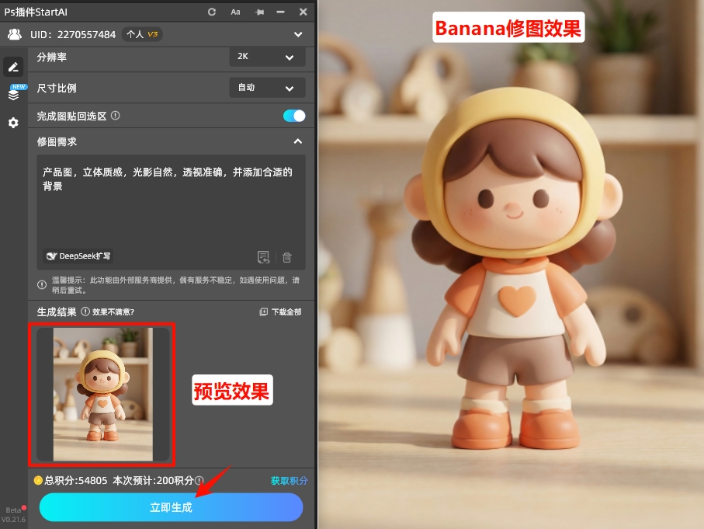
Task: Click the trash icon to clear prompt
Action: pyautogui.click(x=287, y=257)
